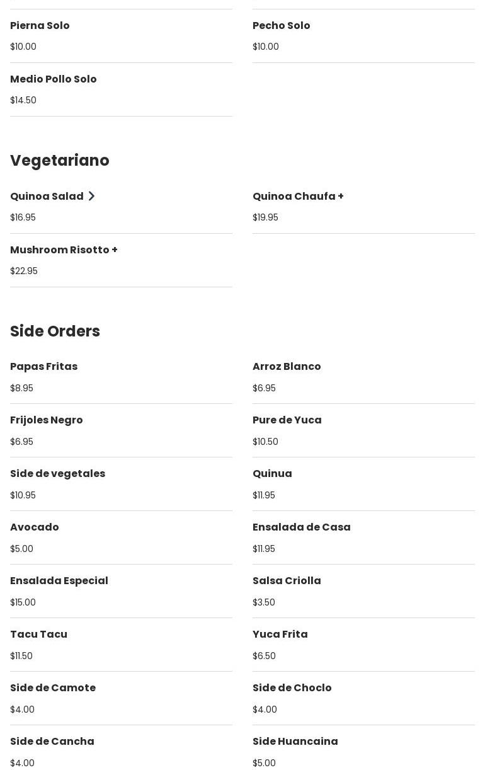The image size is (485, 770).
Task: Select Side de Camote item
Action: [53, 688]
